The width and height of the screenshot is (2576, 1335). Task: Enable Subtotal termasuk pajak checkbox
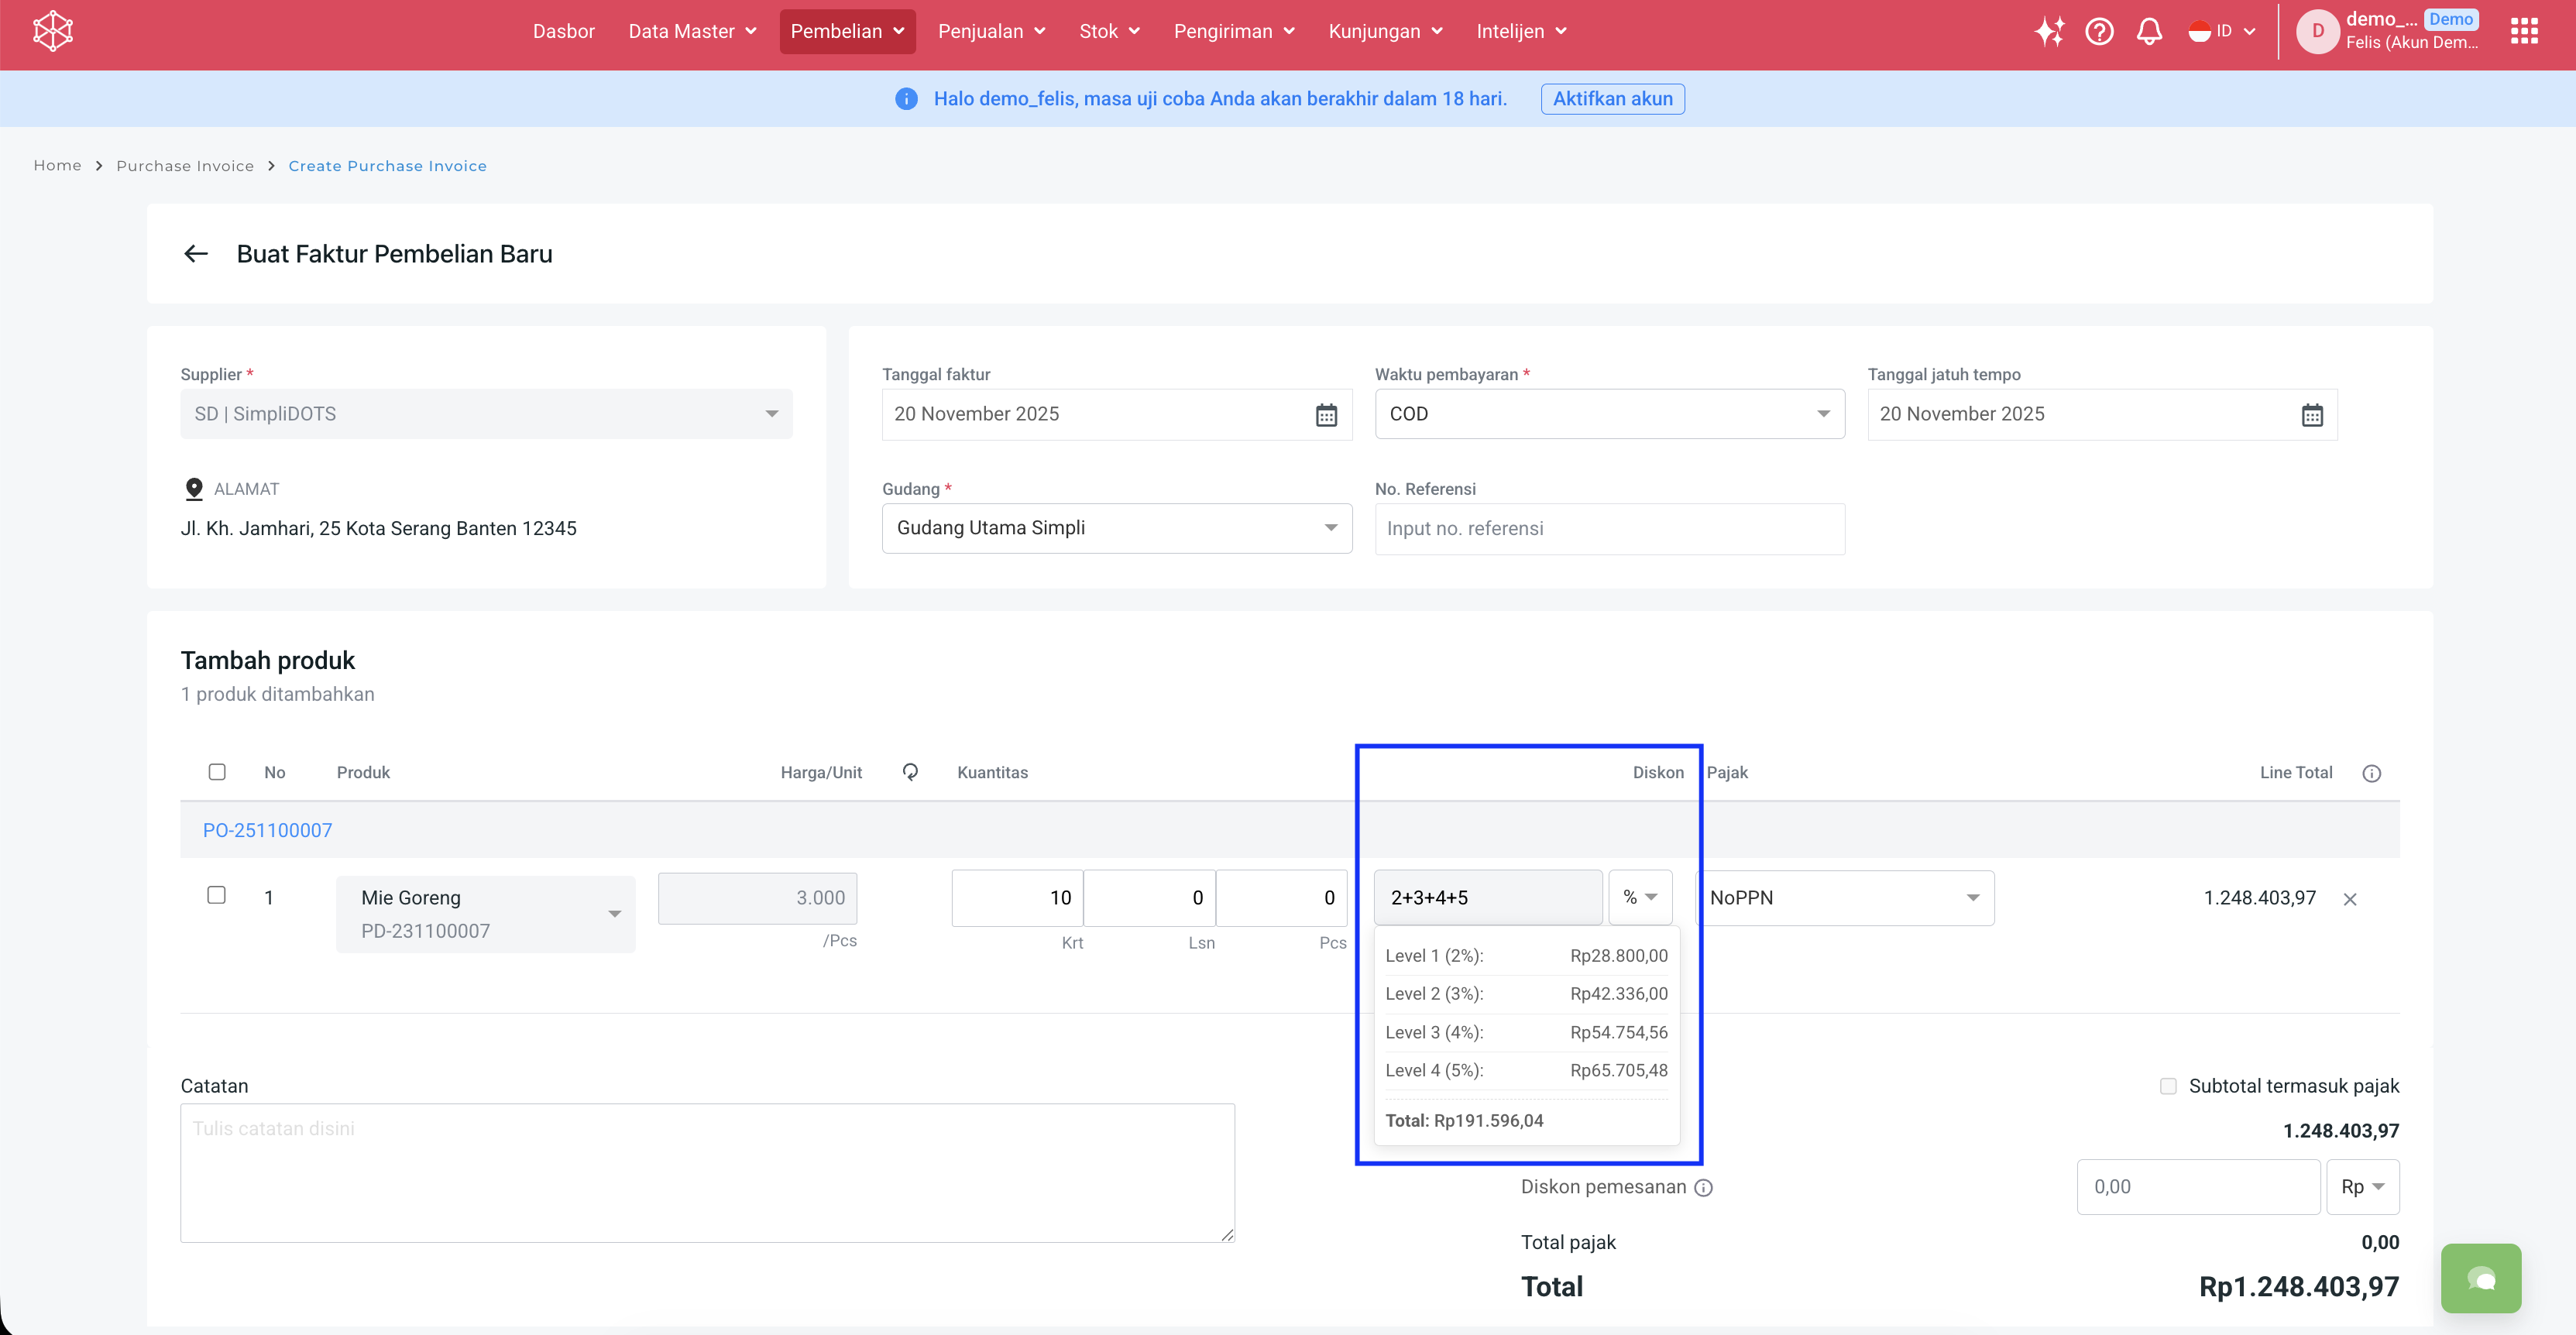tap(2168, 1086)
